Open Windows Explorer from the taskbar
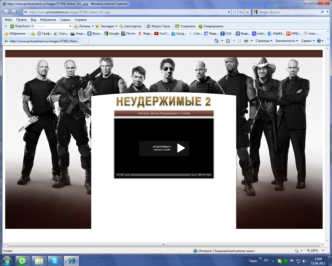Image resolution: width=332 pixels, height=266 pixels. point(39,261)
